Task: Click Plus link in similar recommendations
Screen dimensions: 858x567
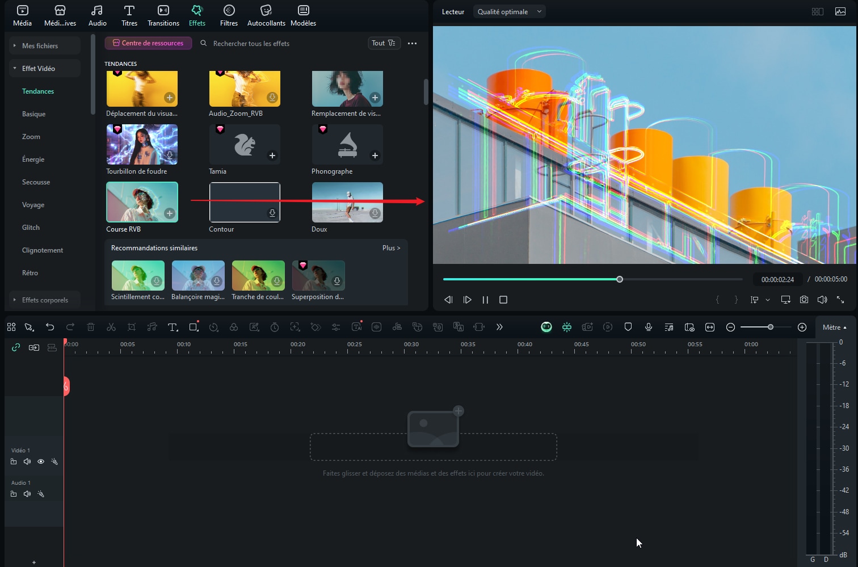Action: [x=391, y=248]
